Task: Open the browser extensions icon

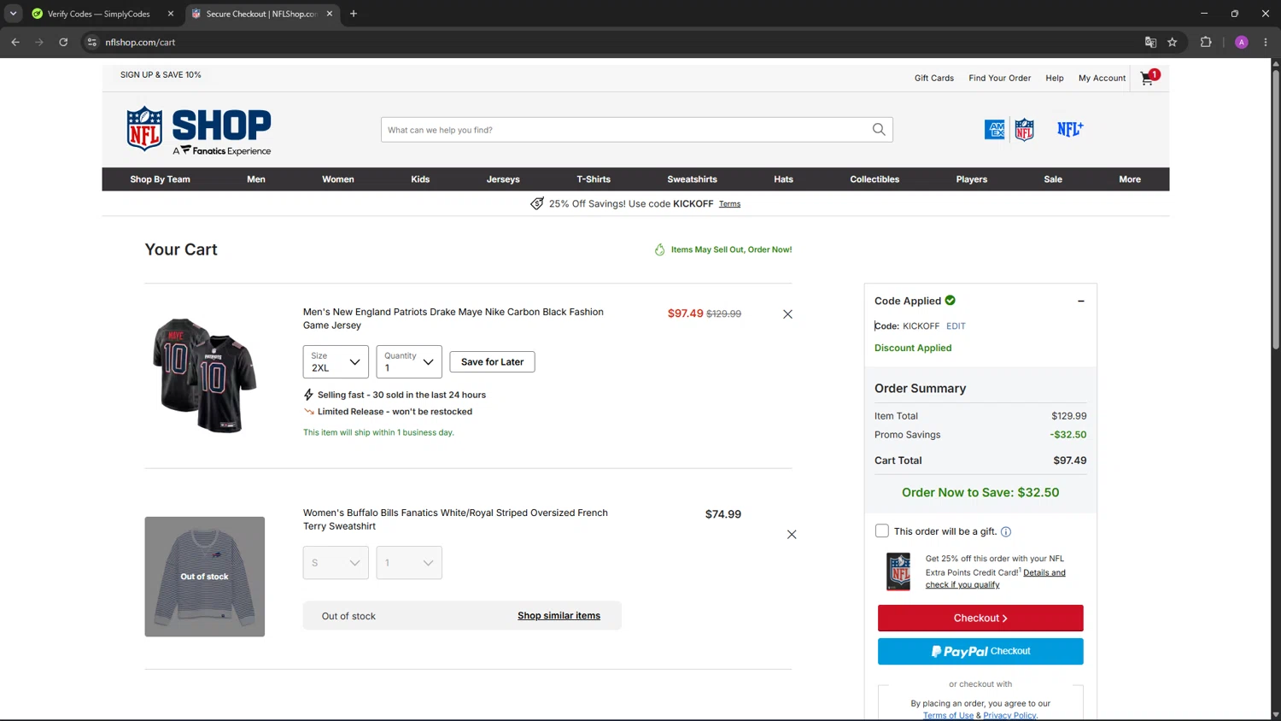Action: [x=1206, y=42]
